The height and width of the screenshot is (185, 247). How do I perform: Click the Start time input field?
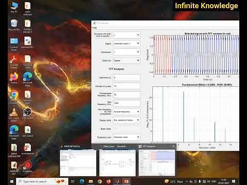pos(127,78)
